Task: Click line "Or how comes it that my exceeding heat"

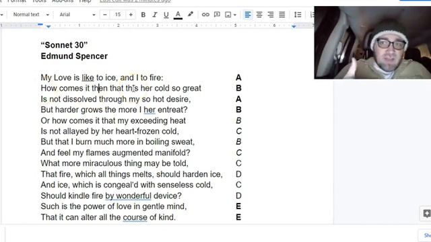Action: tap(113, 120)
